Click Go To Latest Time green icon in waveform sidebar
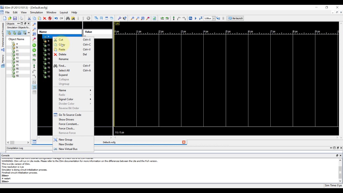The width and height of the screenshot is (343, 193). tap(34, 50)
